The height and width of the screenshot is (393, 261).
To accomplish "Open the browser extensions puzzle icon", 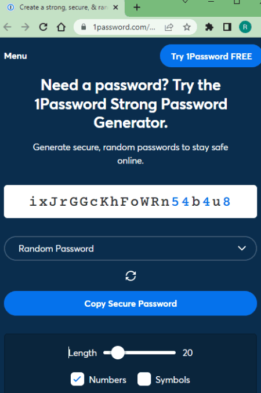I will click(209, 27).
